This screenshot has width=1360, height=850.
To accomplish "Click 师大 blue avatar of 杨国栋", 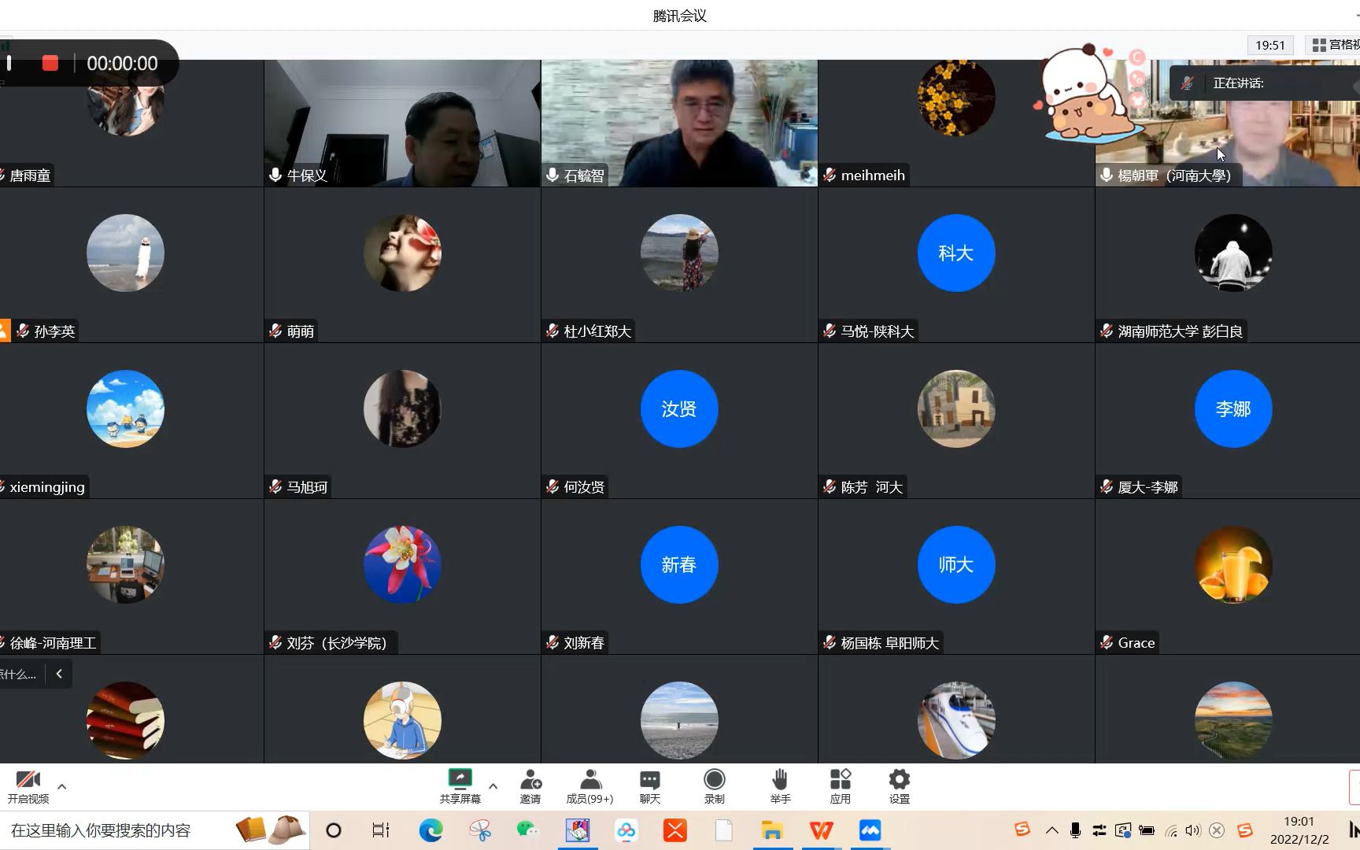I will click(956, 564).
